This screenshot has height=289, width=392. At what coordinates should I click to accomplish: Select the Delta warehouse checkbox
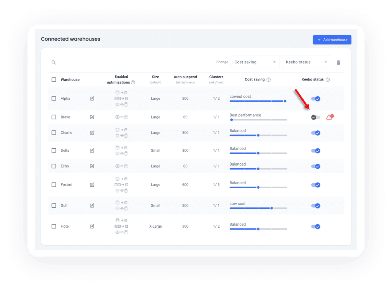54,151
